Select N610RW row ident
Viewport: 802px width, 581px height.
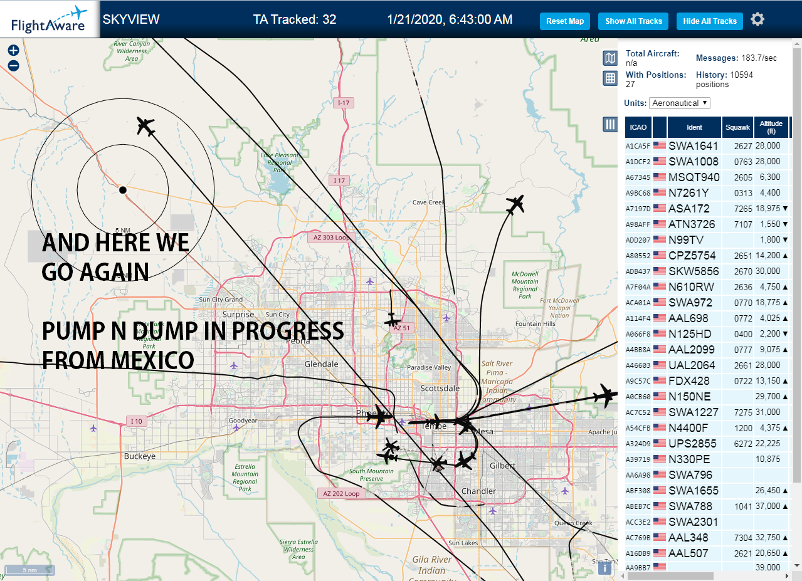(691, 286)
